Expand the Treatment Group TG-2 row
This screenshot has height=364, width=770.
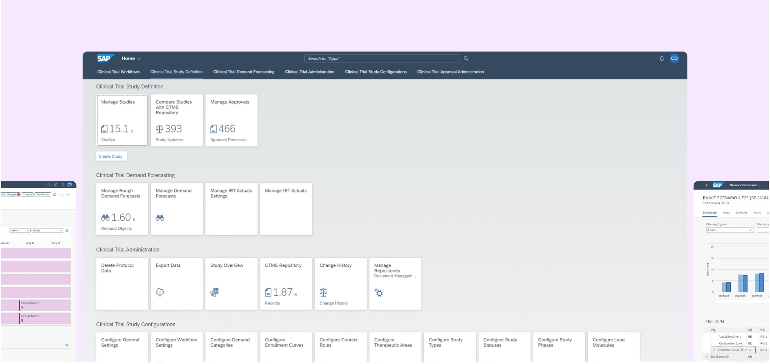(714, 350)
